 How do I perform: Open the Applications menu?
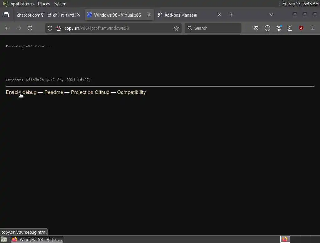22,4
